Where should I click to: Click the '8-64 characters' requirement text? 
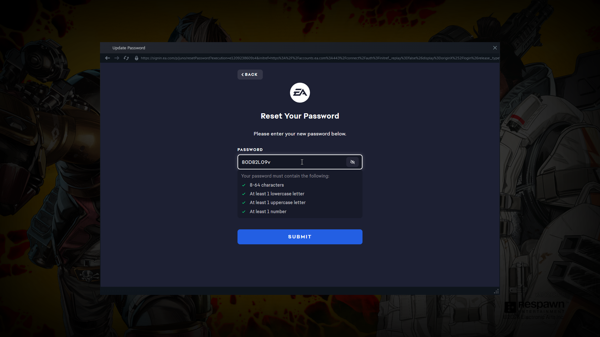coord(267,185)
